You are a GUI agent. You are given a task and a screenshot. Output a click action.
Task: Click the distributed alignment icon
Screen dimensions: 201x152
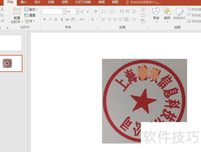click(x=126, y=19)
